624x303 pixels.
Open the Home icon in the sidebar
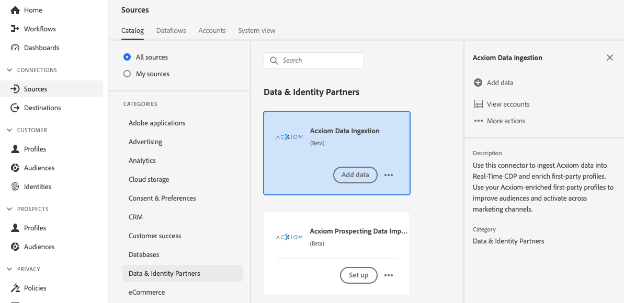15,9
